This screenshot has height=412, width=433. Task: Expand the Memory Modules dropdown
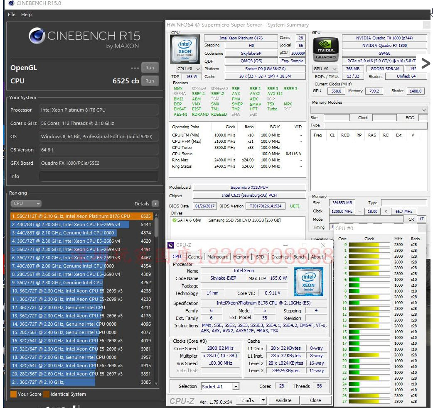click(424, 110)
